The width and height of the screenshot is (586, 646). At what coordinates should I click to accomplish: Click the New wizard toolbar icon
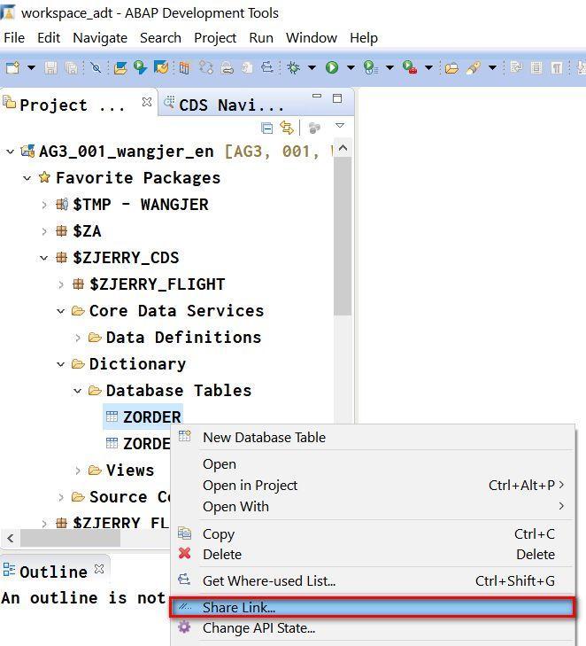point(12,67)
